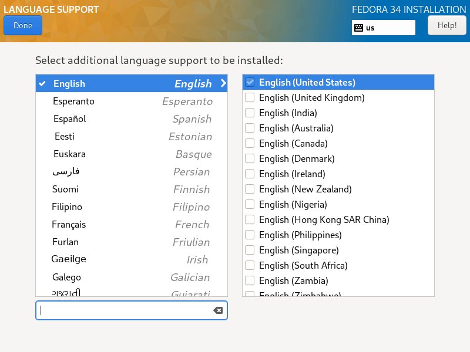Open the Help! button
Image resolution: width=470 pixels, height=352 pixels.
tap(446, 26)
